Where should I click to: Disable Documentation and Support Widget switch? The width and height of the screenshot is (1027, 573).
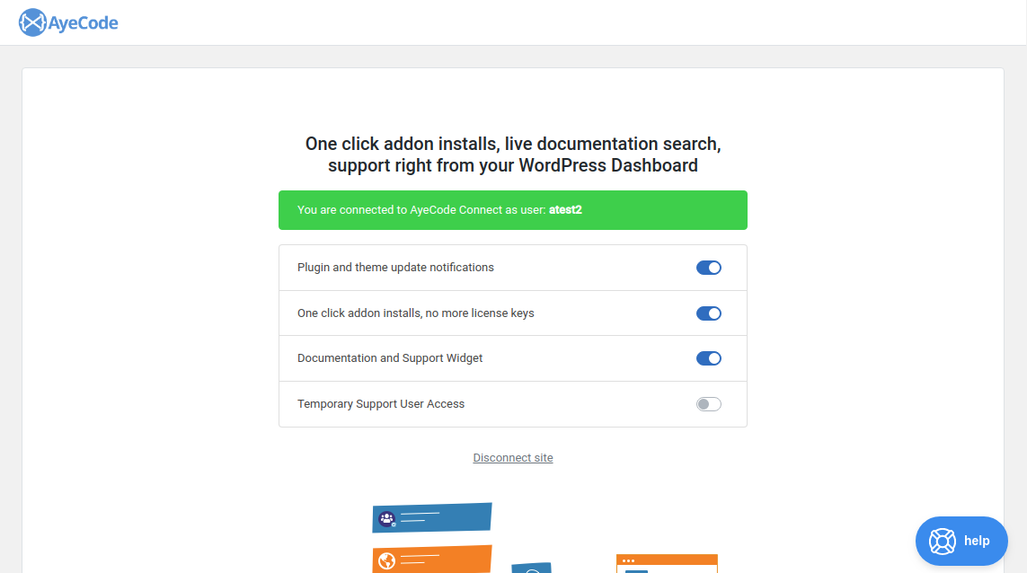pos(709,358)
